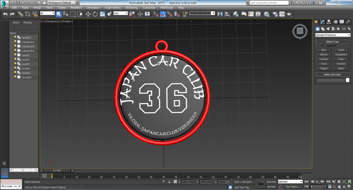
Task: Switch to the Modify command panel tab
Action: click(322, 22)
